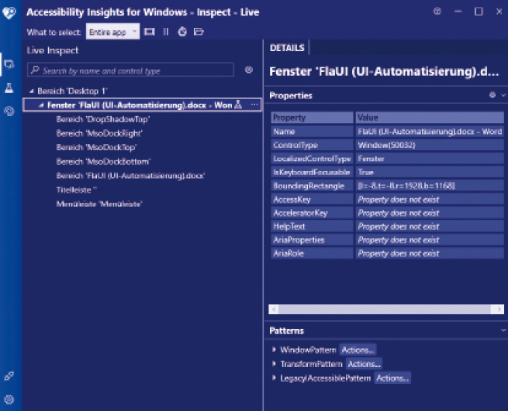508x411 pixels.
Task: Select the Name property value cell
Action: pyautogui.click(x=430, y=132)
